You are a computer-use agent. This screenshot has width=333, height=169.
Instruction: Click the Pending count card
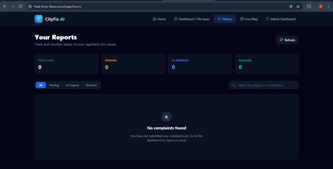[x=133, y=64]
